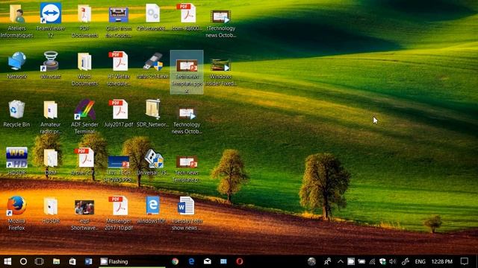The height and width of the screenshot is (268, 478).
Task: Open the Windows Start menu
Action: [7, 261]
